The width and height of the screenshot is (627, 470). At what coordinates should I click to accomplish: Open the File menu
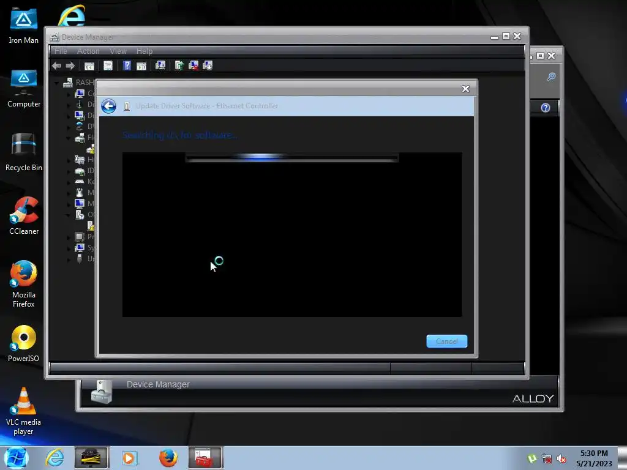[61, 51]
